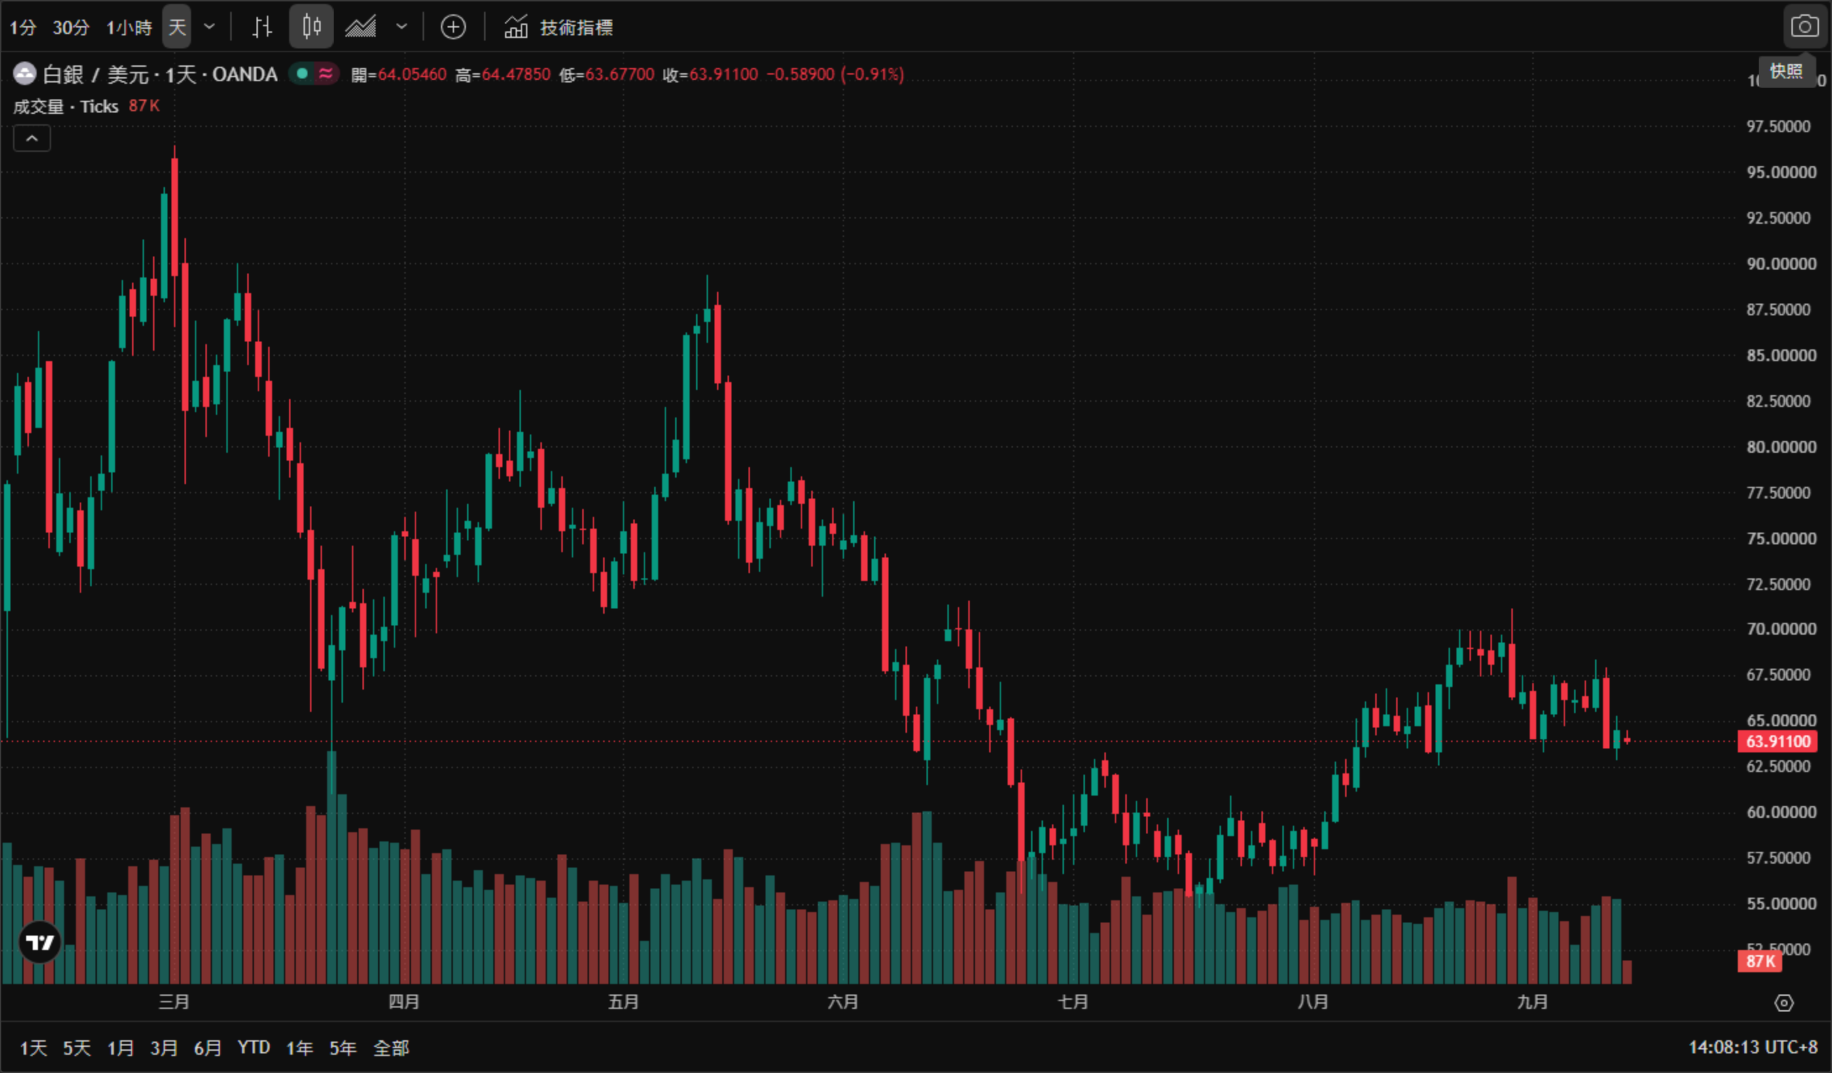The height and width of the screenshot is (1073, 1832).
Task: Set range to 6月
Action: pos(207,1047)
